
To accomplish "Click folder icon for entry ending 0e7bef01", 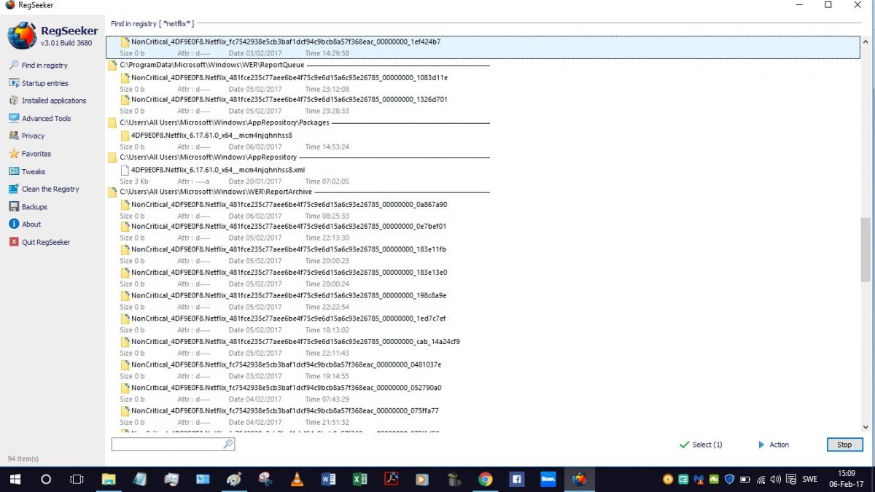I will tap(125, 227).
